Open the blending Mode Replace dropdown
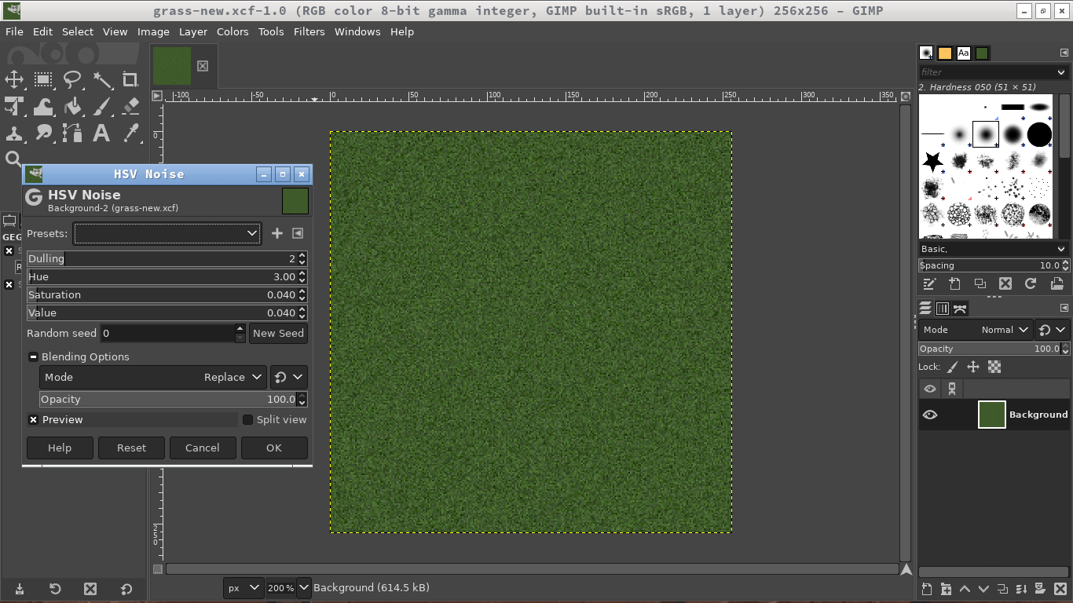 [x=153, y=378]
